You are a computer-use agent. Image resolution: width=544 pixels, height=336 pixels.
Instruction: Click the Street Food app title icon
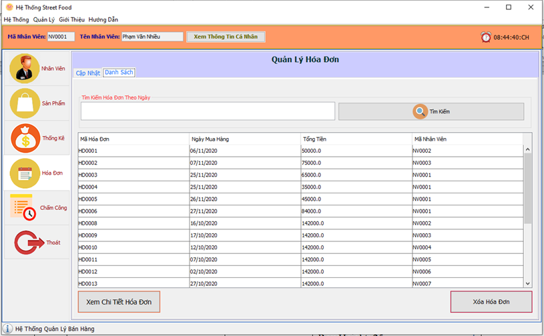tap(9, 7)
